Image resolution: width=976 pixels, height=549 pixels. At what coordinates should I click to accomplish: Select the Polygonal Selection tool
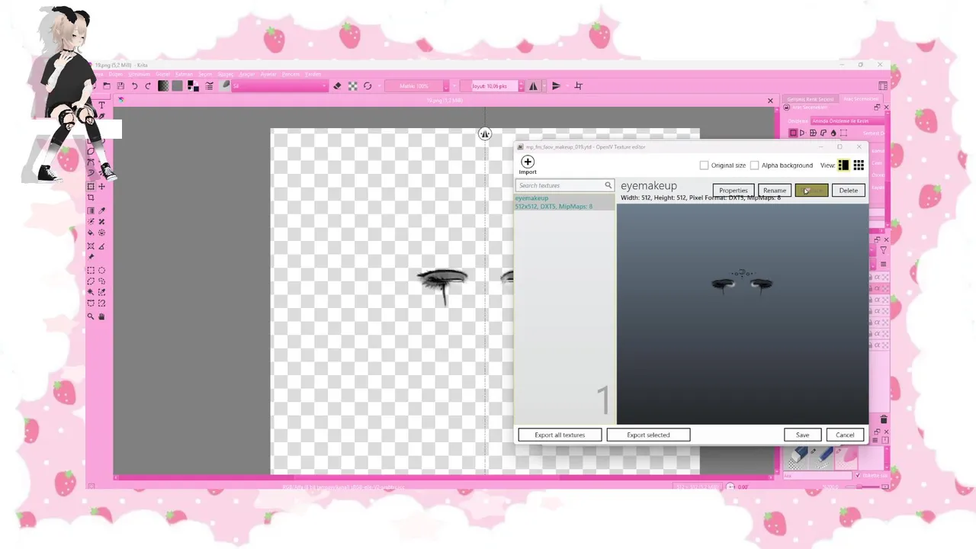click(x=91, y=281)
